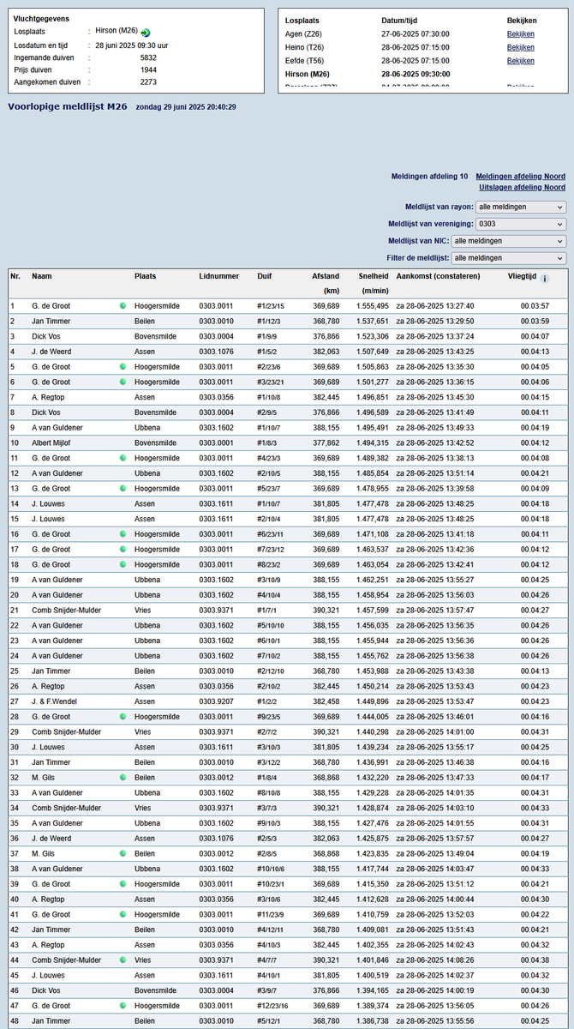Click flight time 00:03:57
574x1029 pixels.
click(x=535, y=305)
